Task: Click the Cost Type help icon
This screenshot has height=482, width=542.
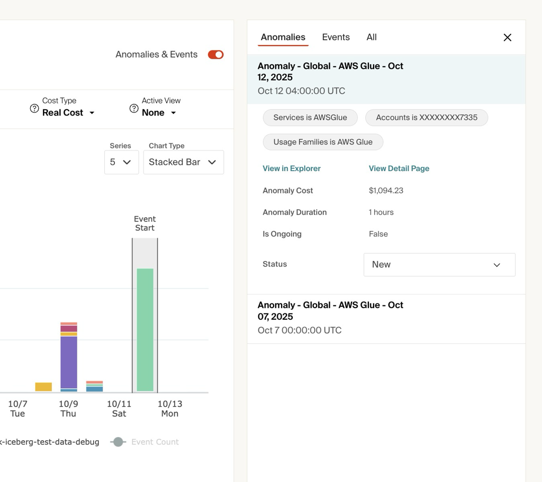Action: tap(34, 108)
